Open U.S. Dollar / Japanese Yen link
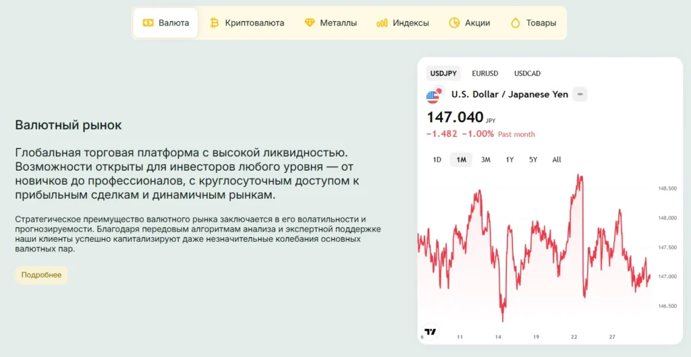691x357 pixels. coord(509,94)
